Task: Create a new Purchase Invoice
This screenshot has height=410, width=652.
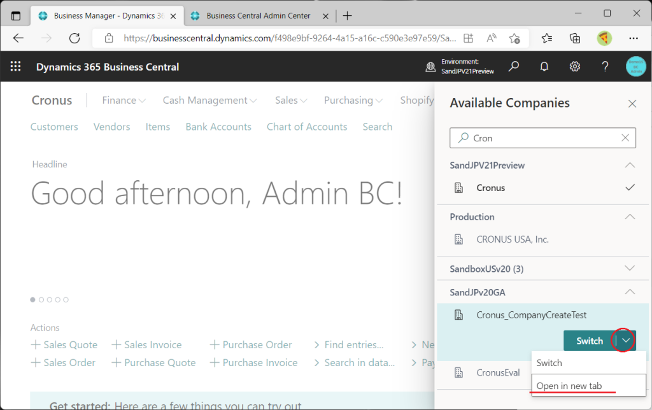Action: pyautogui.click(x=253, y=363)
